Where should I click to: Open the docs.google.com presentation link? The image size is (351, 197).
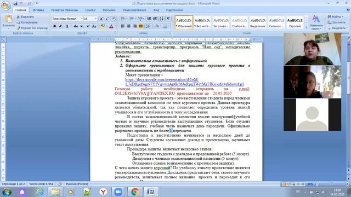(x=184, y=82)
